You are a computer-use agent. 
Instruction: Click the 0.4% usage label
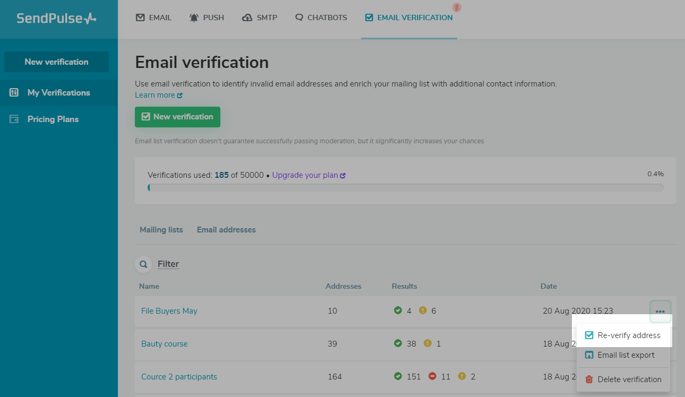tap(655, 174)
